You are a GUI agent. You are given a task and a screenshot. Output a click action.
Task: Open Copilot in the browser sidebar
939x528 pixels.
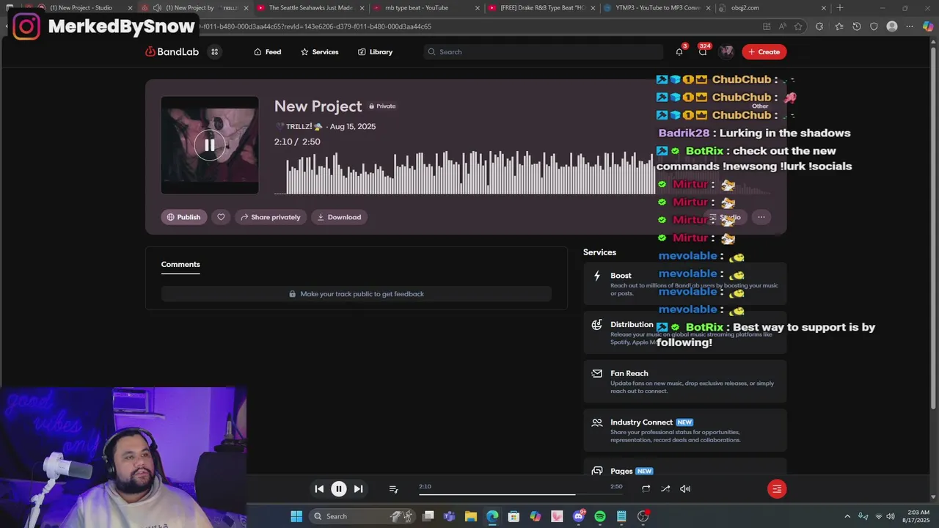[x=928, y=26]
